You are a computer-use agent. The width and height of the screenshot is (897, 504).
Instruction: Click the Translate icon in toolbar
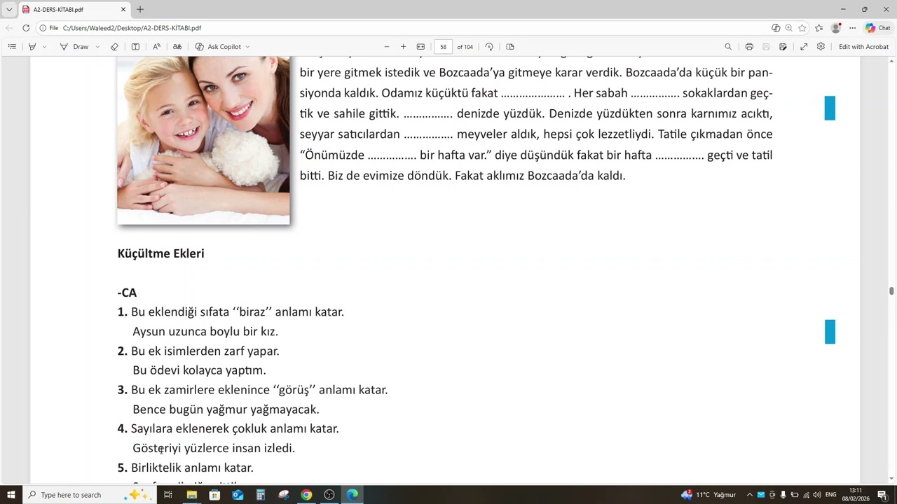pos(177,47)
